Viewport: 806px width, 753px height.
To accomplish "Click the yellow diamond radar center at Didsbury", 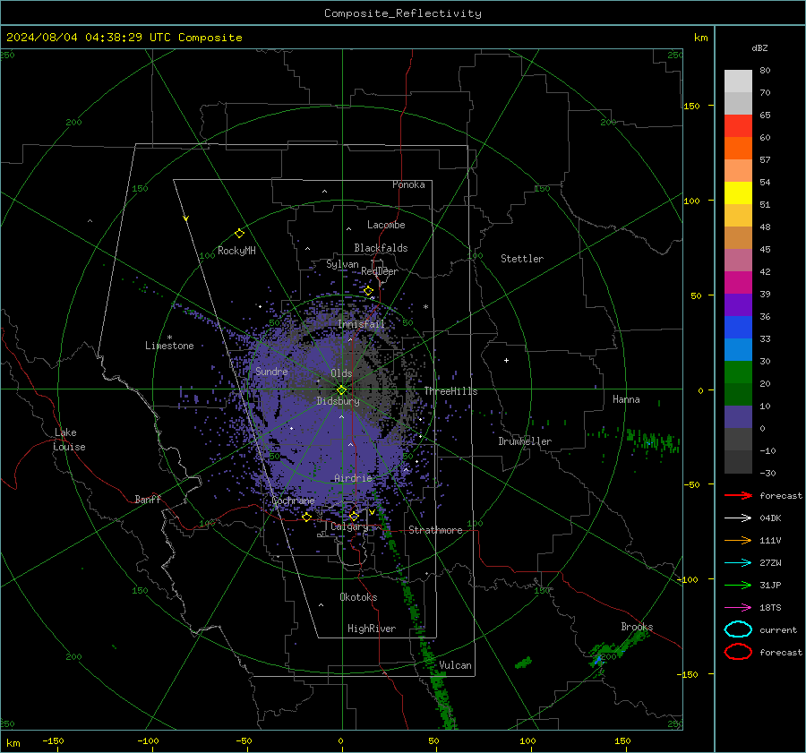I will [341, 390].
